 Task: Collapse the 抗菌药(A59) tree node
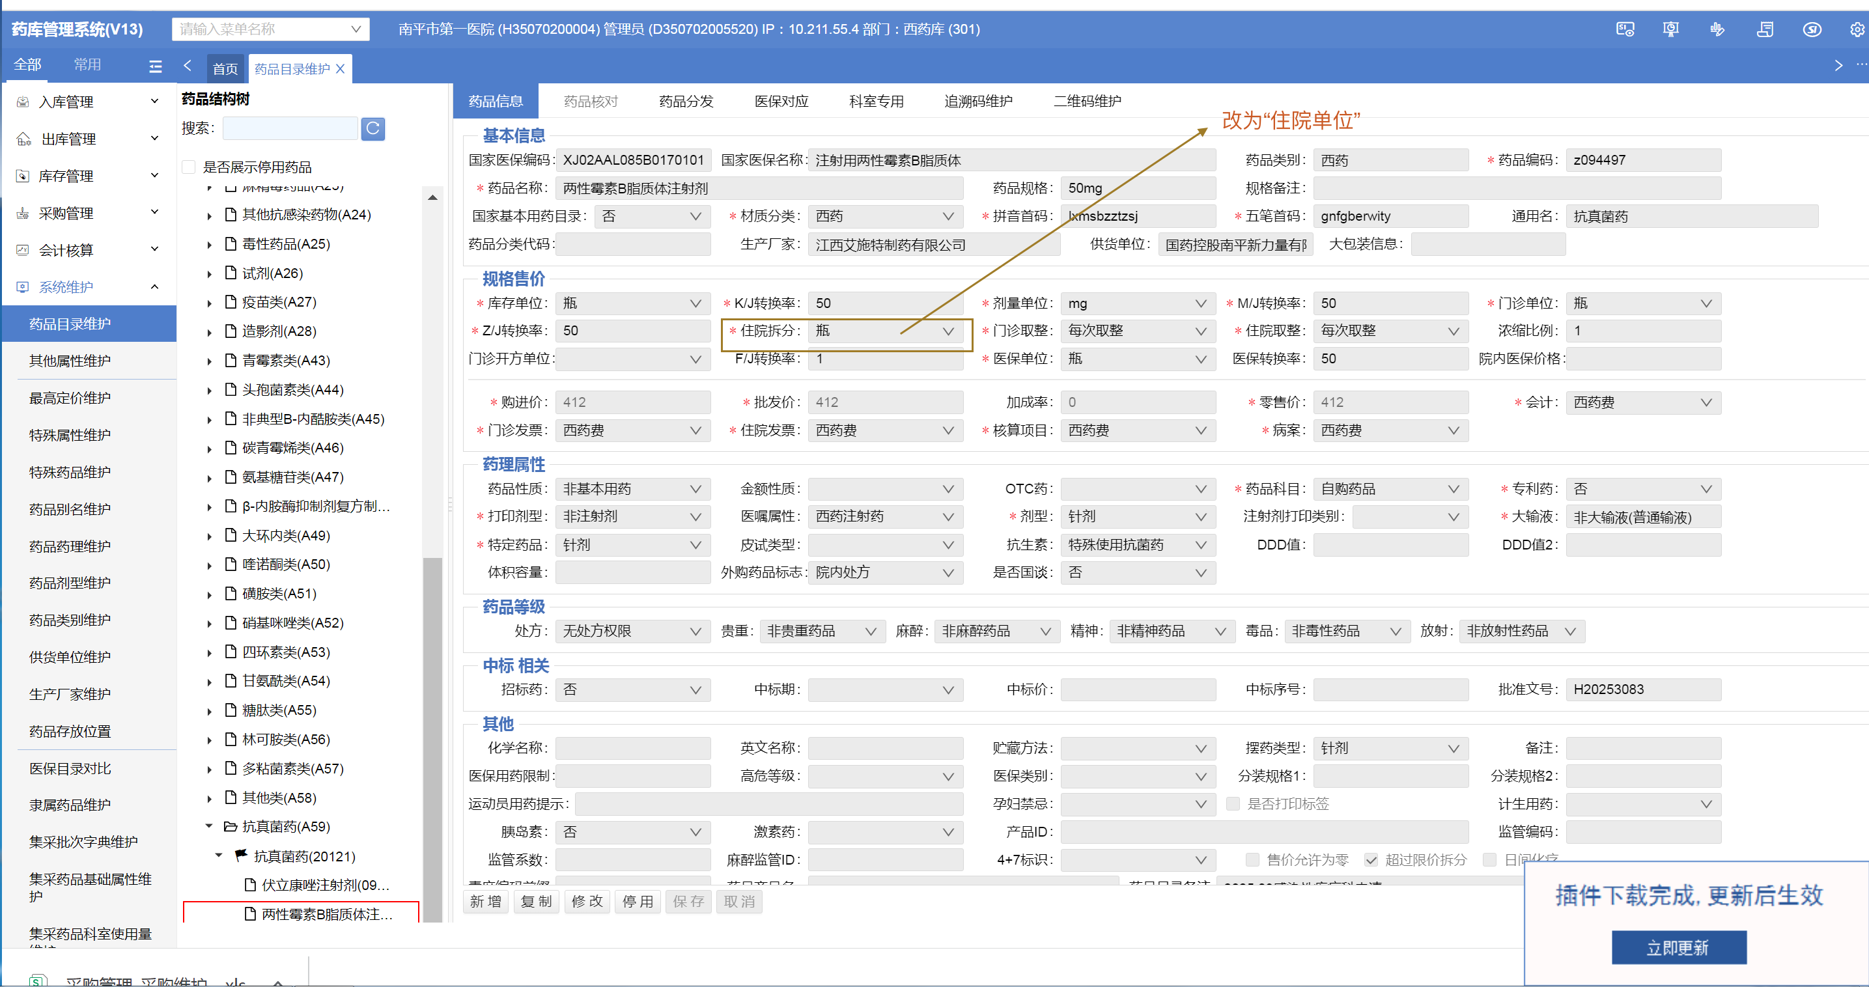pyautogui.click(x=209, y=827)
